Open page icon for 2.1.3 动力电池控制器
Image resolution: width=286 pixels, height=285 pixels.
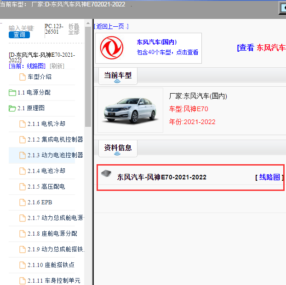tap(23, 155)
